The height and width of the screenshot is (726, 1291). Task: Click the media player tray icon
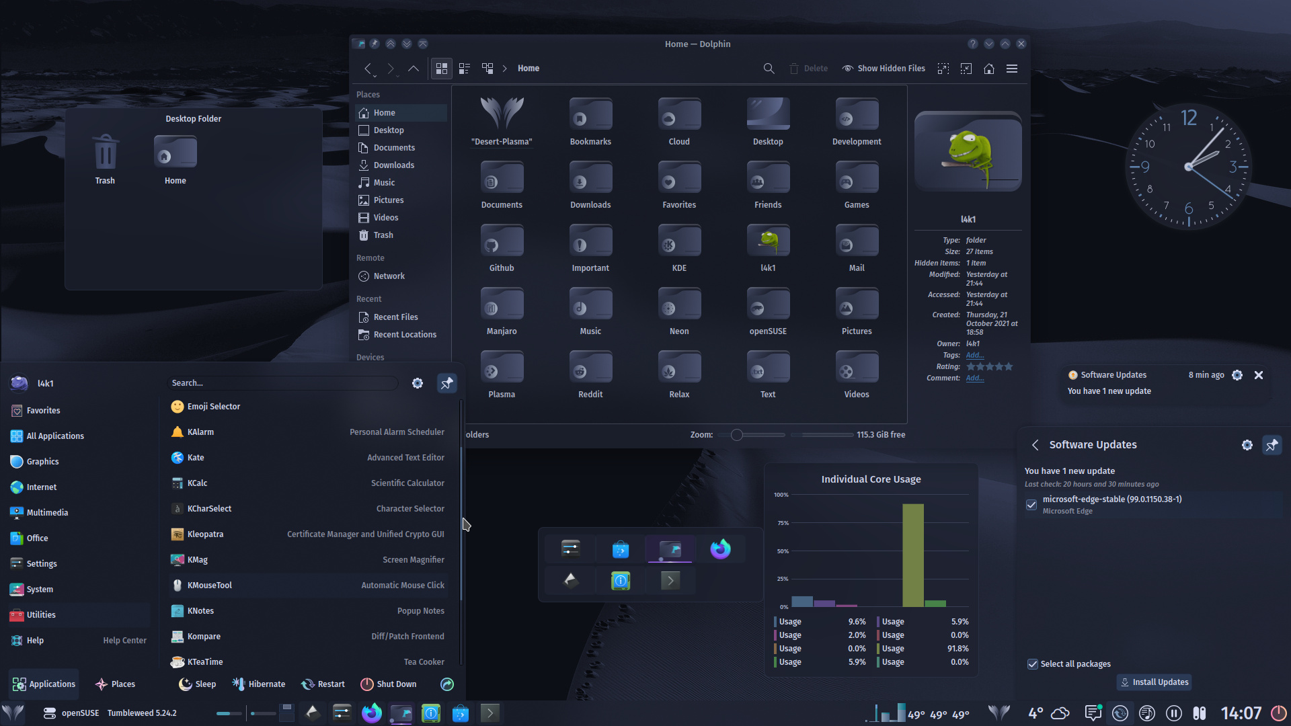(1147, 713)
